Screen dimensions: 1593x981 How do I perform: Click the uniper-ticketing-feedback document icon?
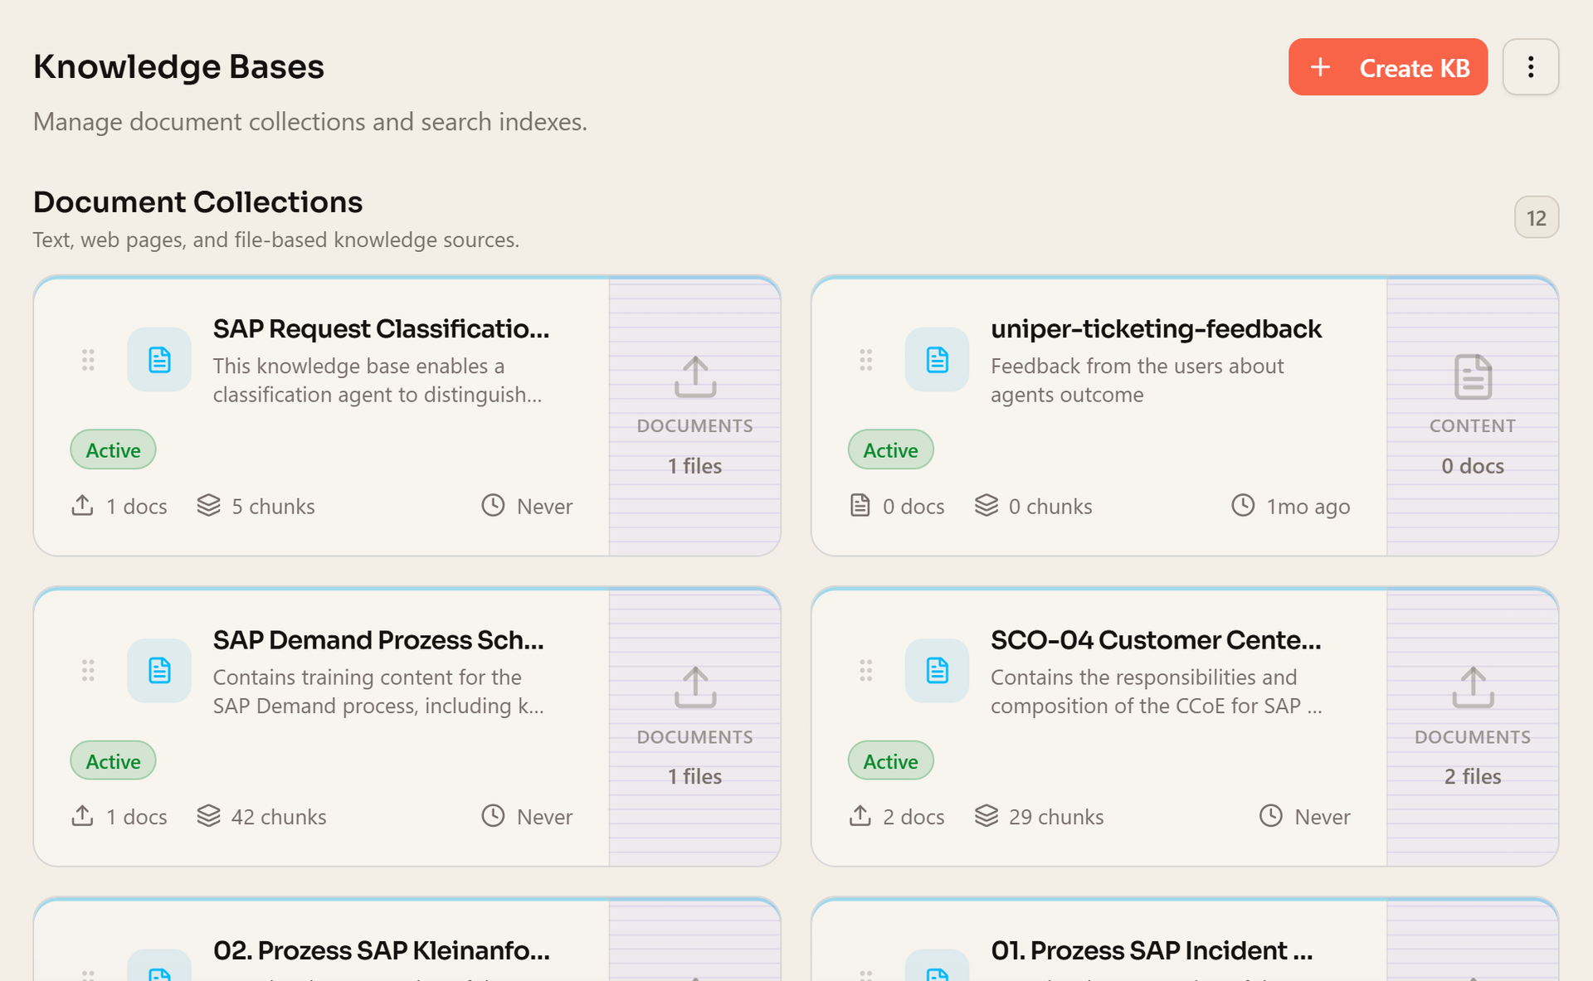pyautogui.click(x=937, y=360)
